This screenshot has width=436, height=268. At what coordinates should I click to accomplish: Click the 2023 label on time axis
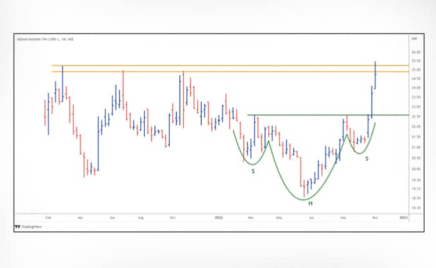click(403, 218)
